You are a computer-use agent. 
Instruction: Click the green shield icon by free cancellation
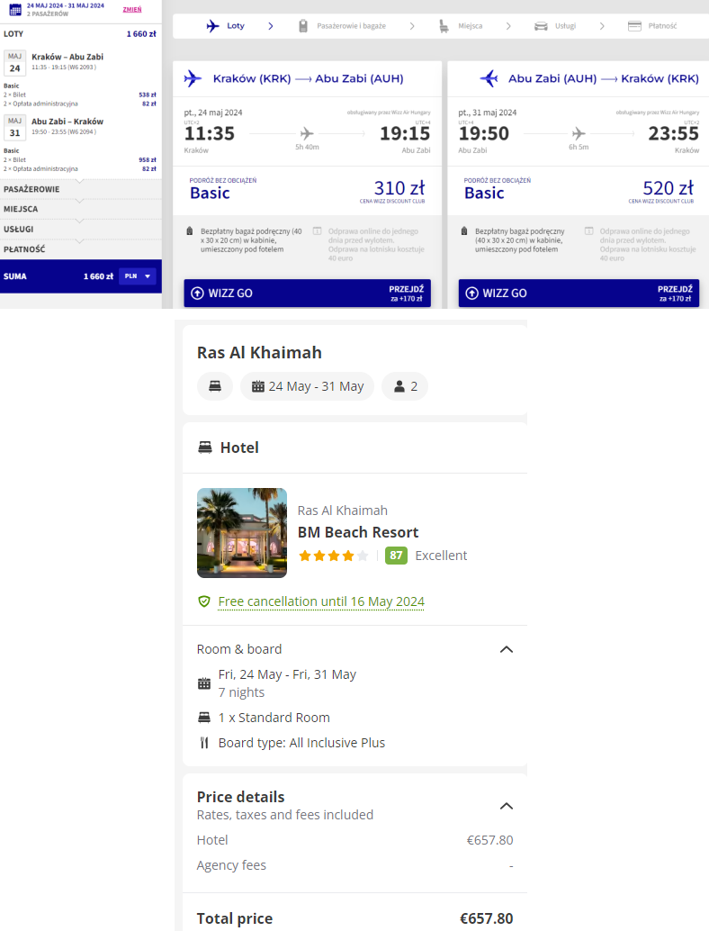204,601
